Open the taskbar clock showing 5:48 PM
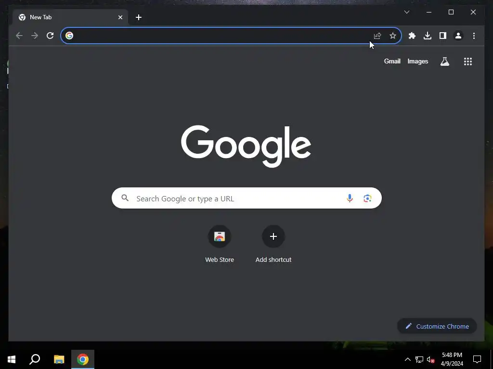Image resolution: width=493 pixels, height=369 pixels. 452,359
